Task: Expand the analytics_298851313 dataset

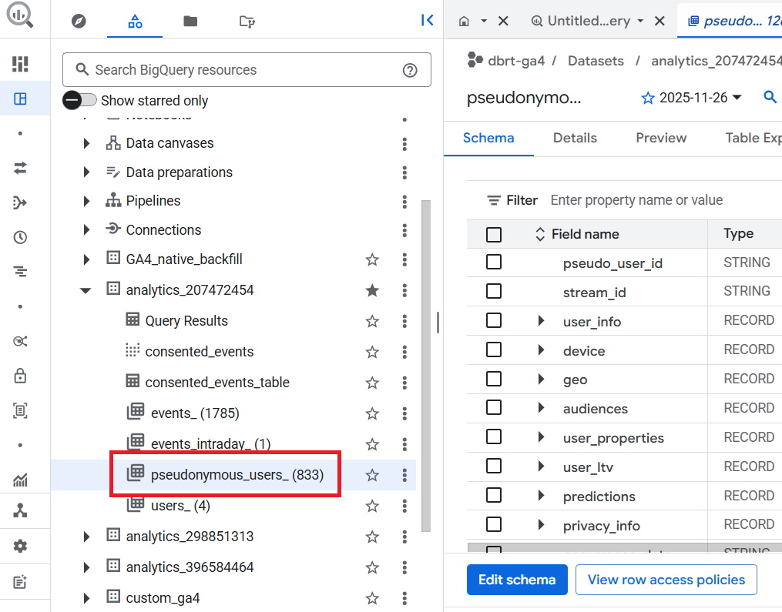Action: click(x=86, y=537)
